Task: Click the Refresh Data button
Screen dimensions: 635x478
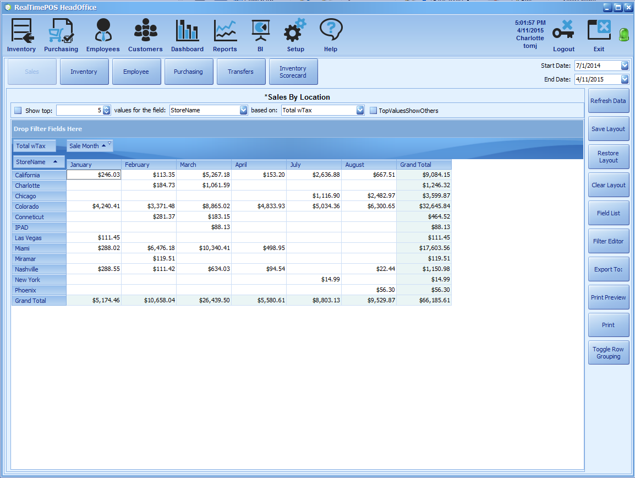Action: point(608,101)
